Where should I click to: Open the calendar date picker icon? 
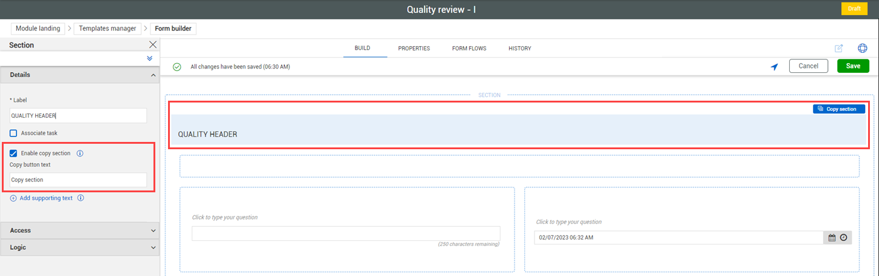click(x=832, y=237)
